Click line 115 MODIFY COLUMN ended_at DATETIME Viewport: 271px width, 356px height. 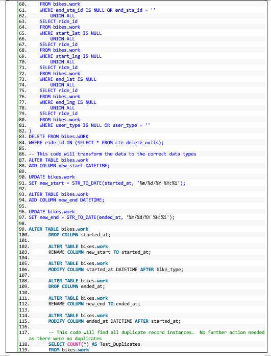click(x=114, y=321)
